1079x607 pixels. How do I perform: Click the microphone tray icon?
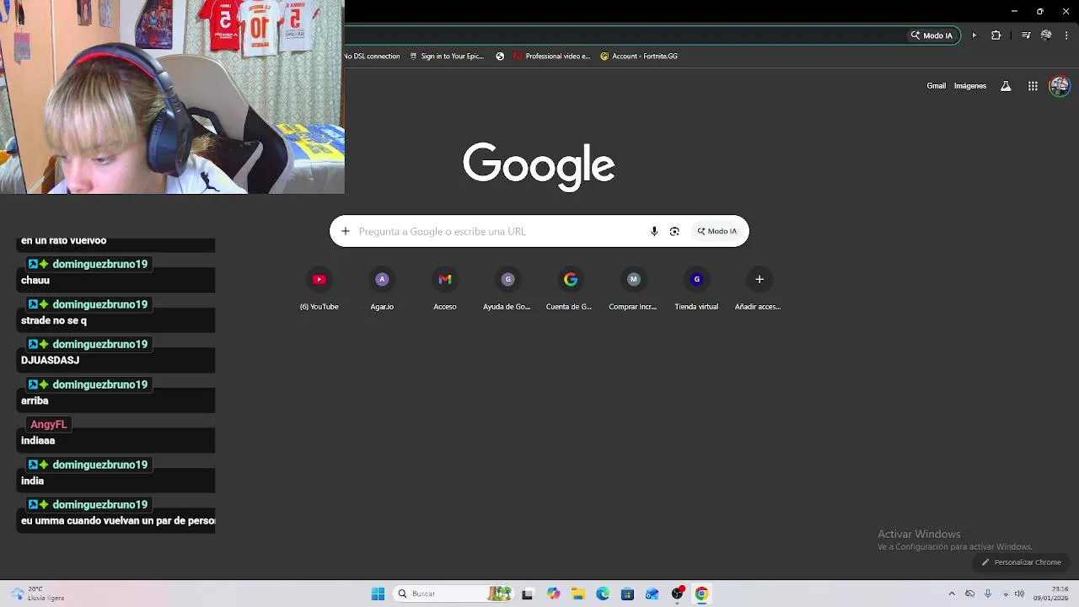[x=987, y=594]
